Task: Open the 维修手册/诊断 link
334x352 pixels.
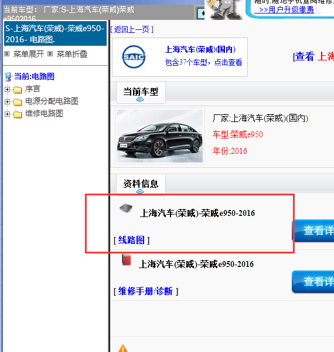Action: pyautogui.click(x=146, y=291)
